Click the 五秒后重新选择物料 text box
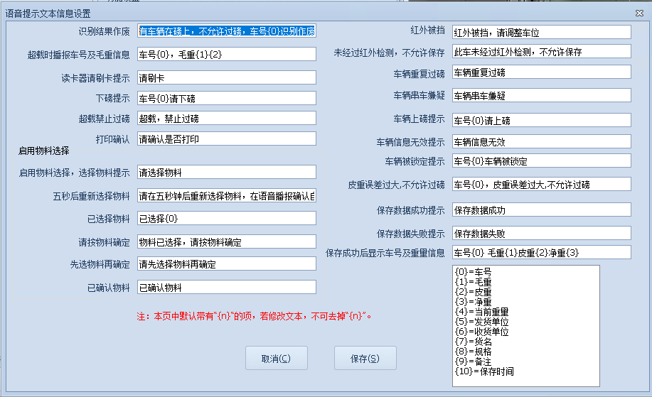 [226, 196]
